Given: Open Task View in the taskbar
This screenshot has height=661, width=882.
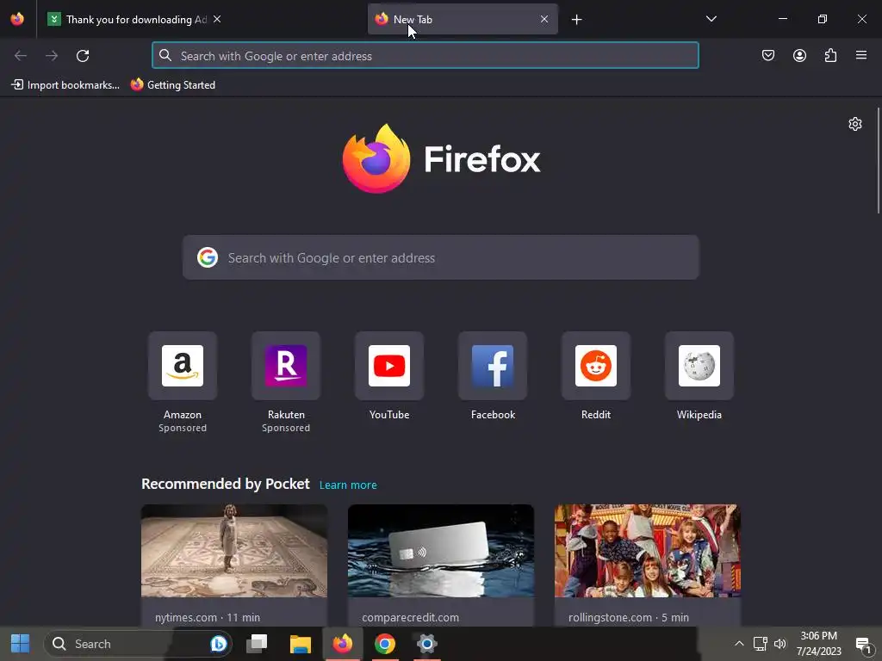Looking at the screenshot, I should point(257,644).
